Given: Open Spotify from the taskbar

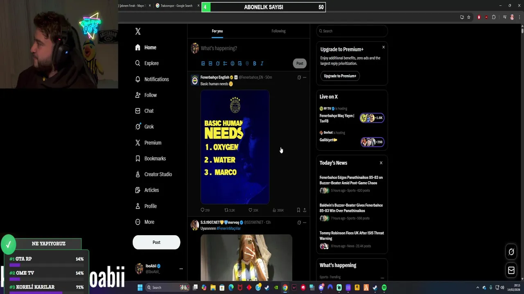Looking at the screenshot, I should pos(384,287).
